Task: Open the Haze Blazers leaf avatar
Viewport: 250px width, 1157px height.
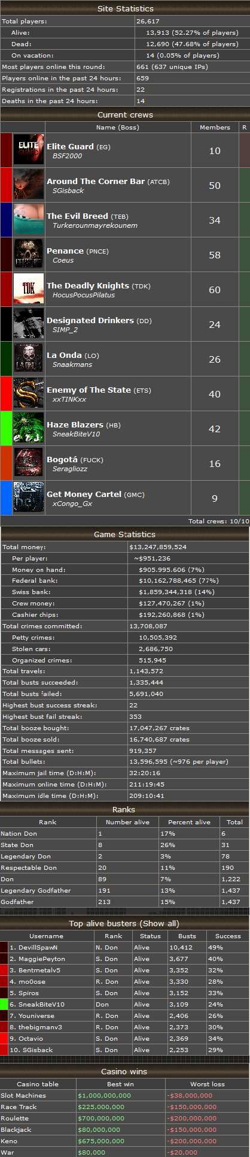Action: point(29,429)
